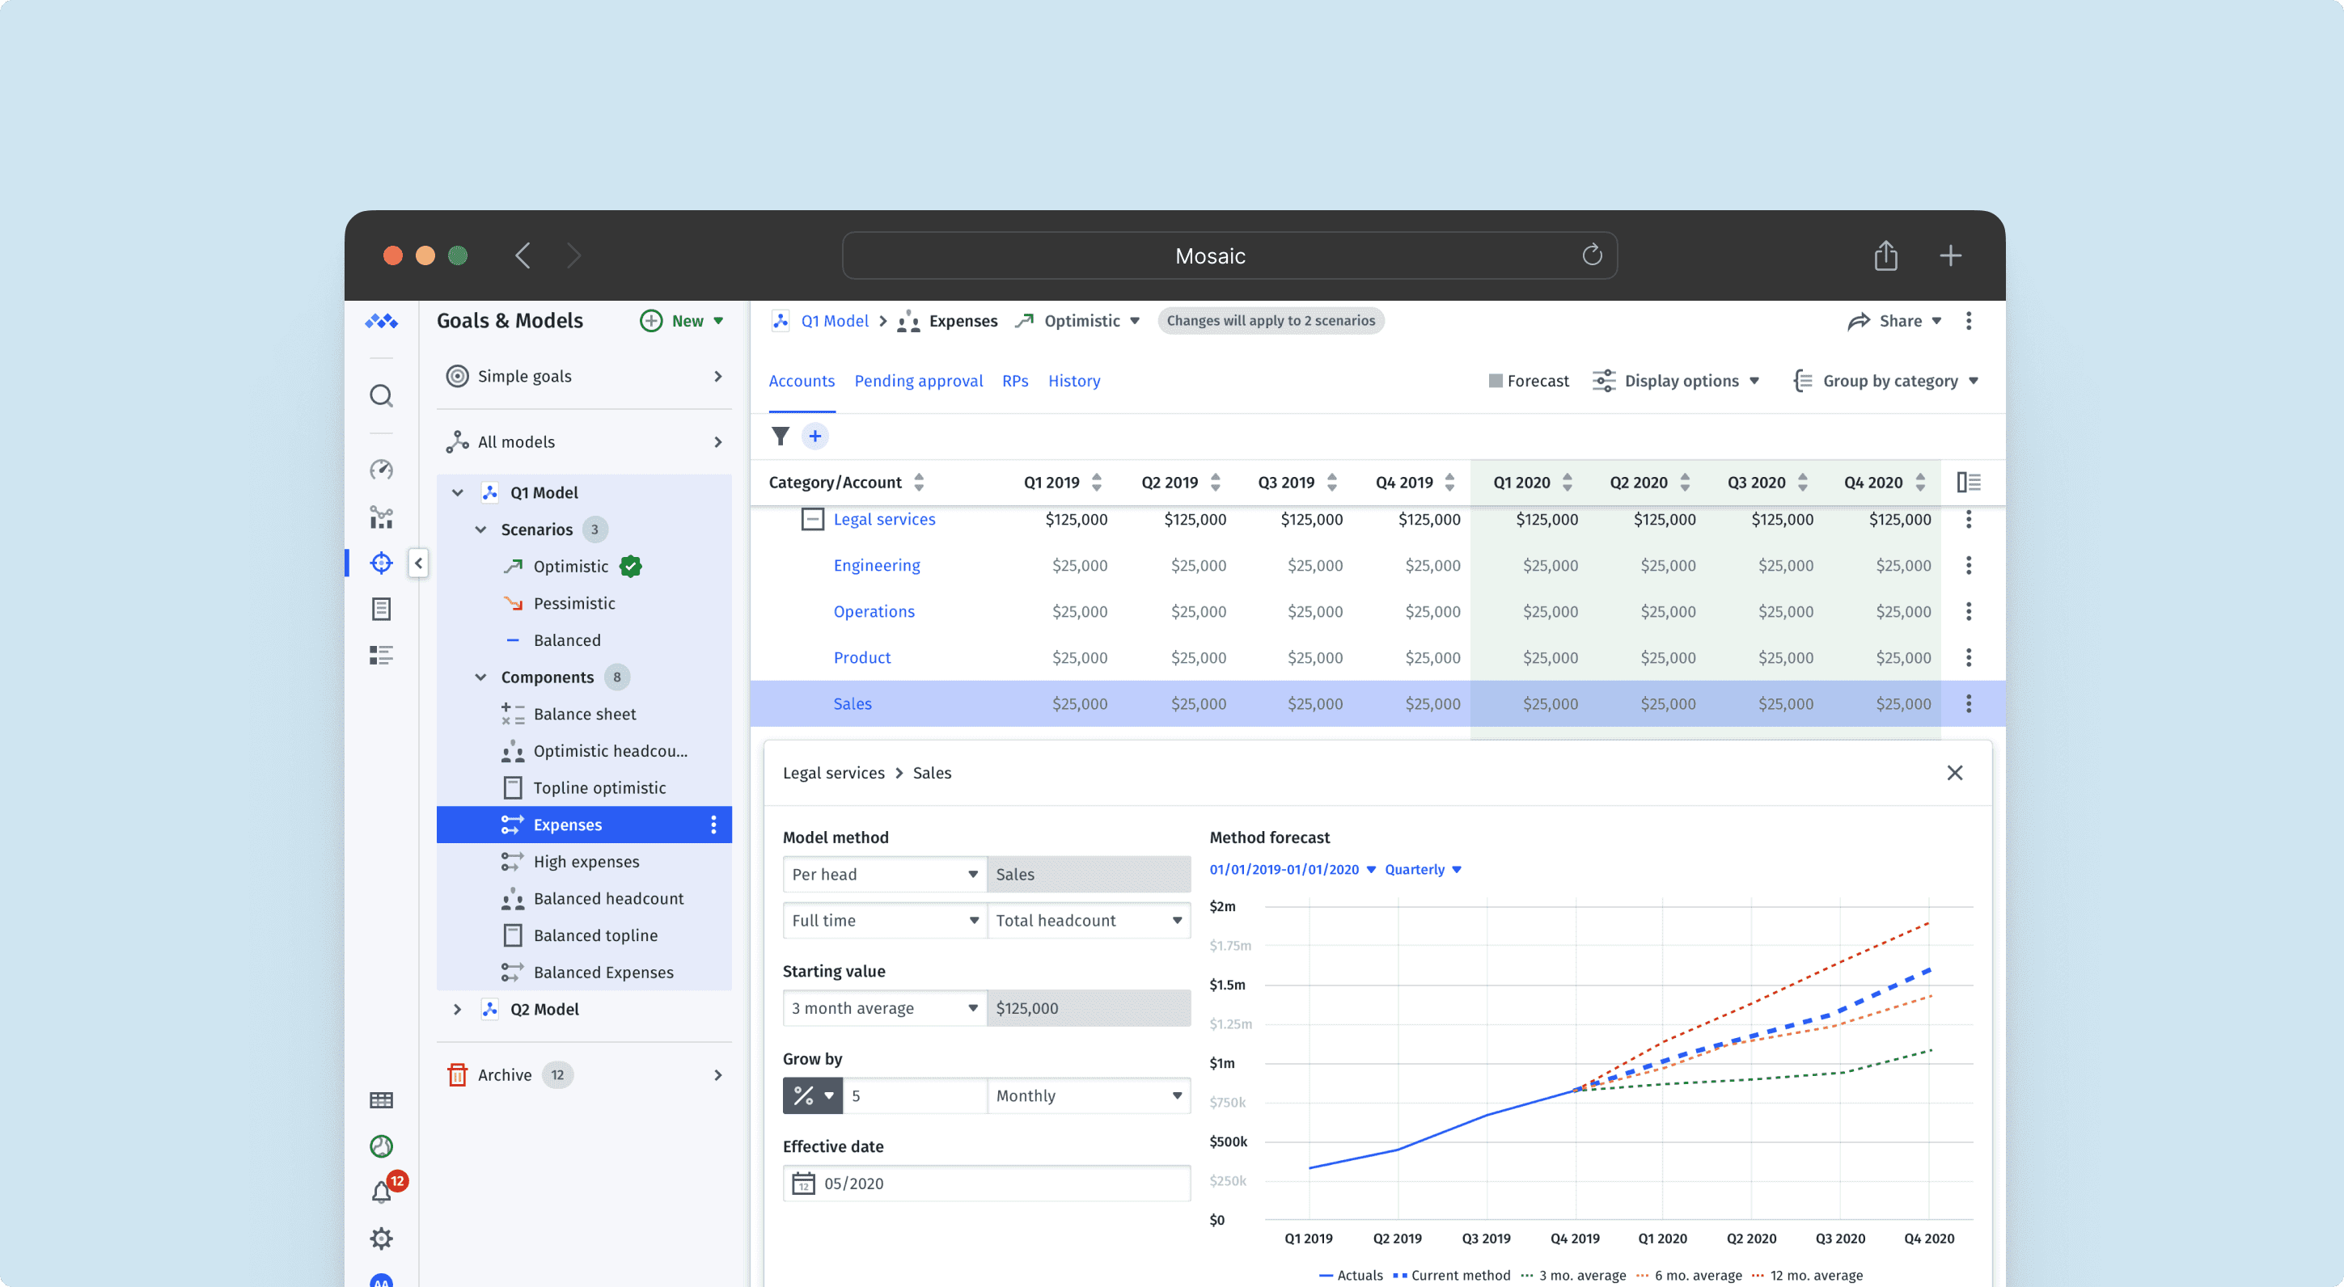Sort by Q1 2019 column arrows
This screenshot has width=2344, height=1287.
click(1097, 482)
